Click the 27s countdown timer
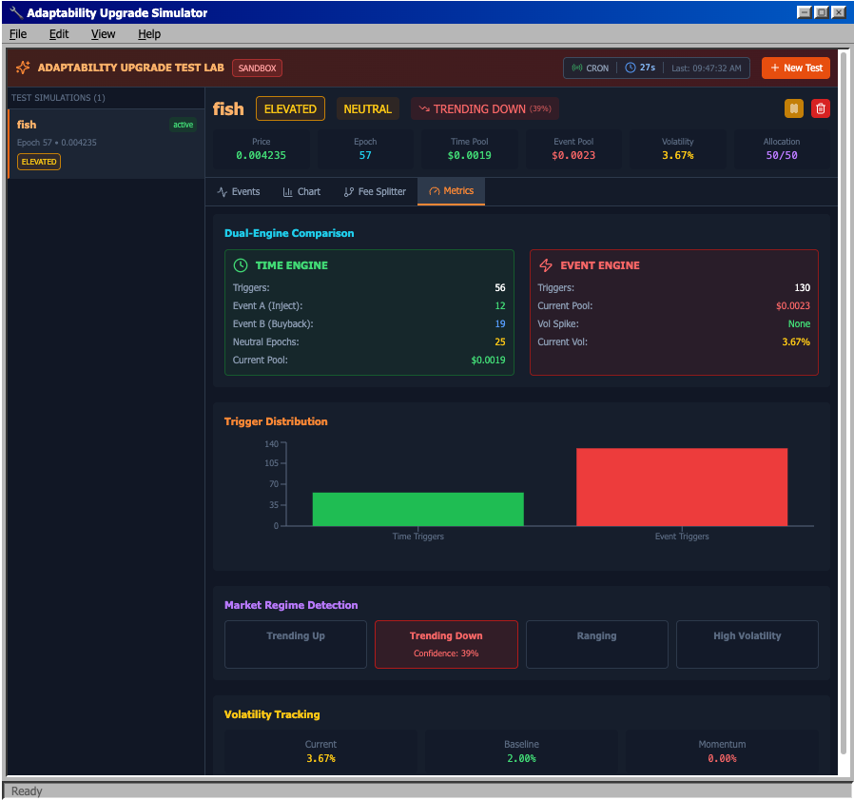The height and width of the screenshot is (800, 854). [x=647, y=68]
